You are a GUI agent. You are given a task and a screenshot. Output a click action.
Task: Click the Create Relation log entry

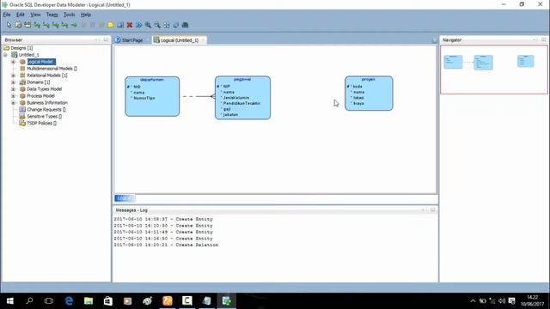click(x=166, y=245)
